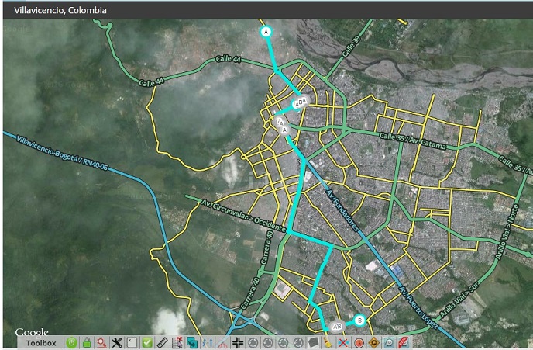This screenshot has width=533, height=350.
Task: Click the red X crossed-lines icon
Action: (x=343, y=342)
